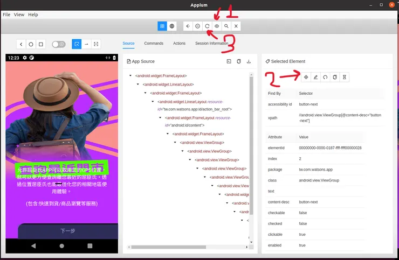399x260 pixels.
Task: Open the Session Information tab
Action: [212, 43]
